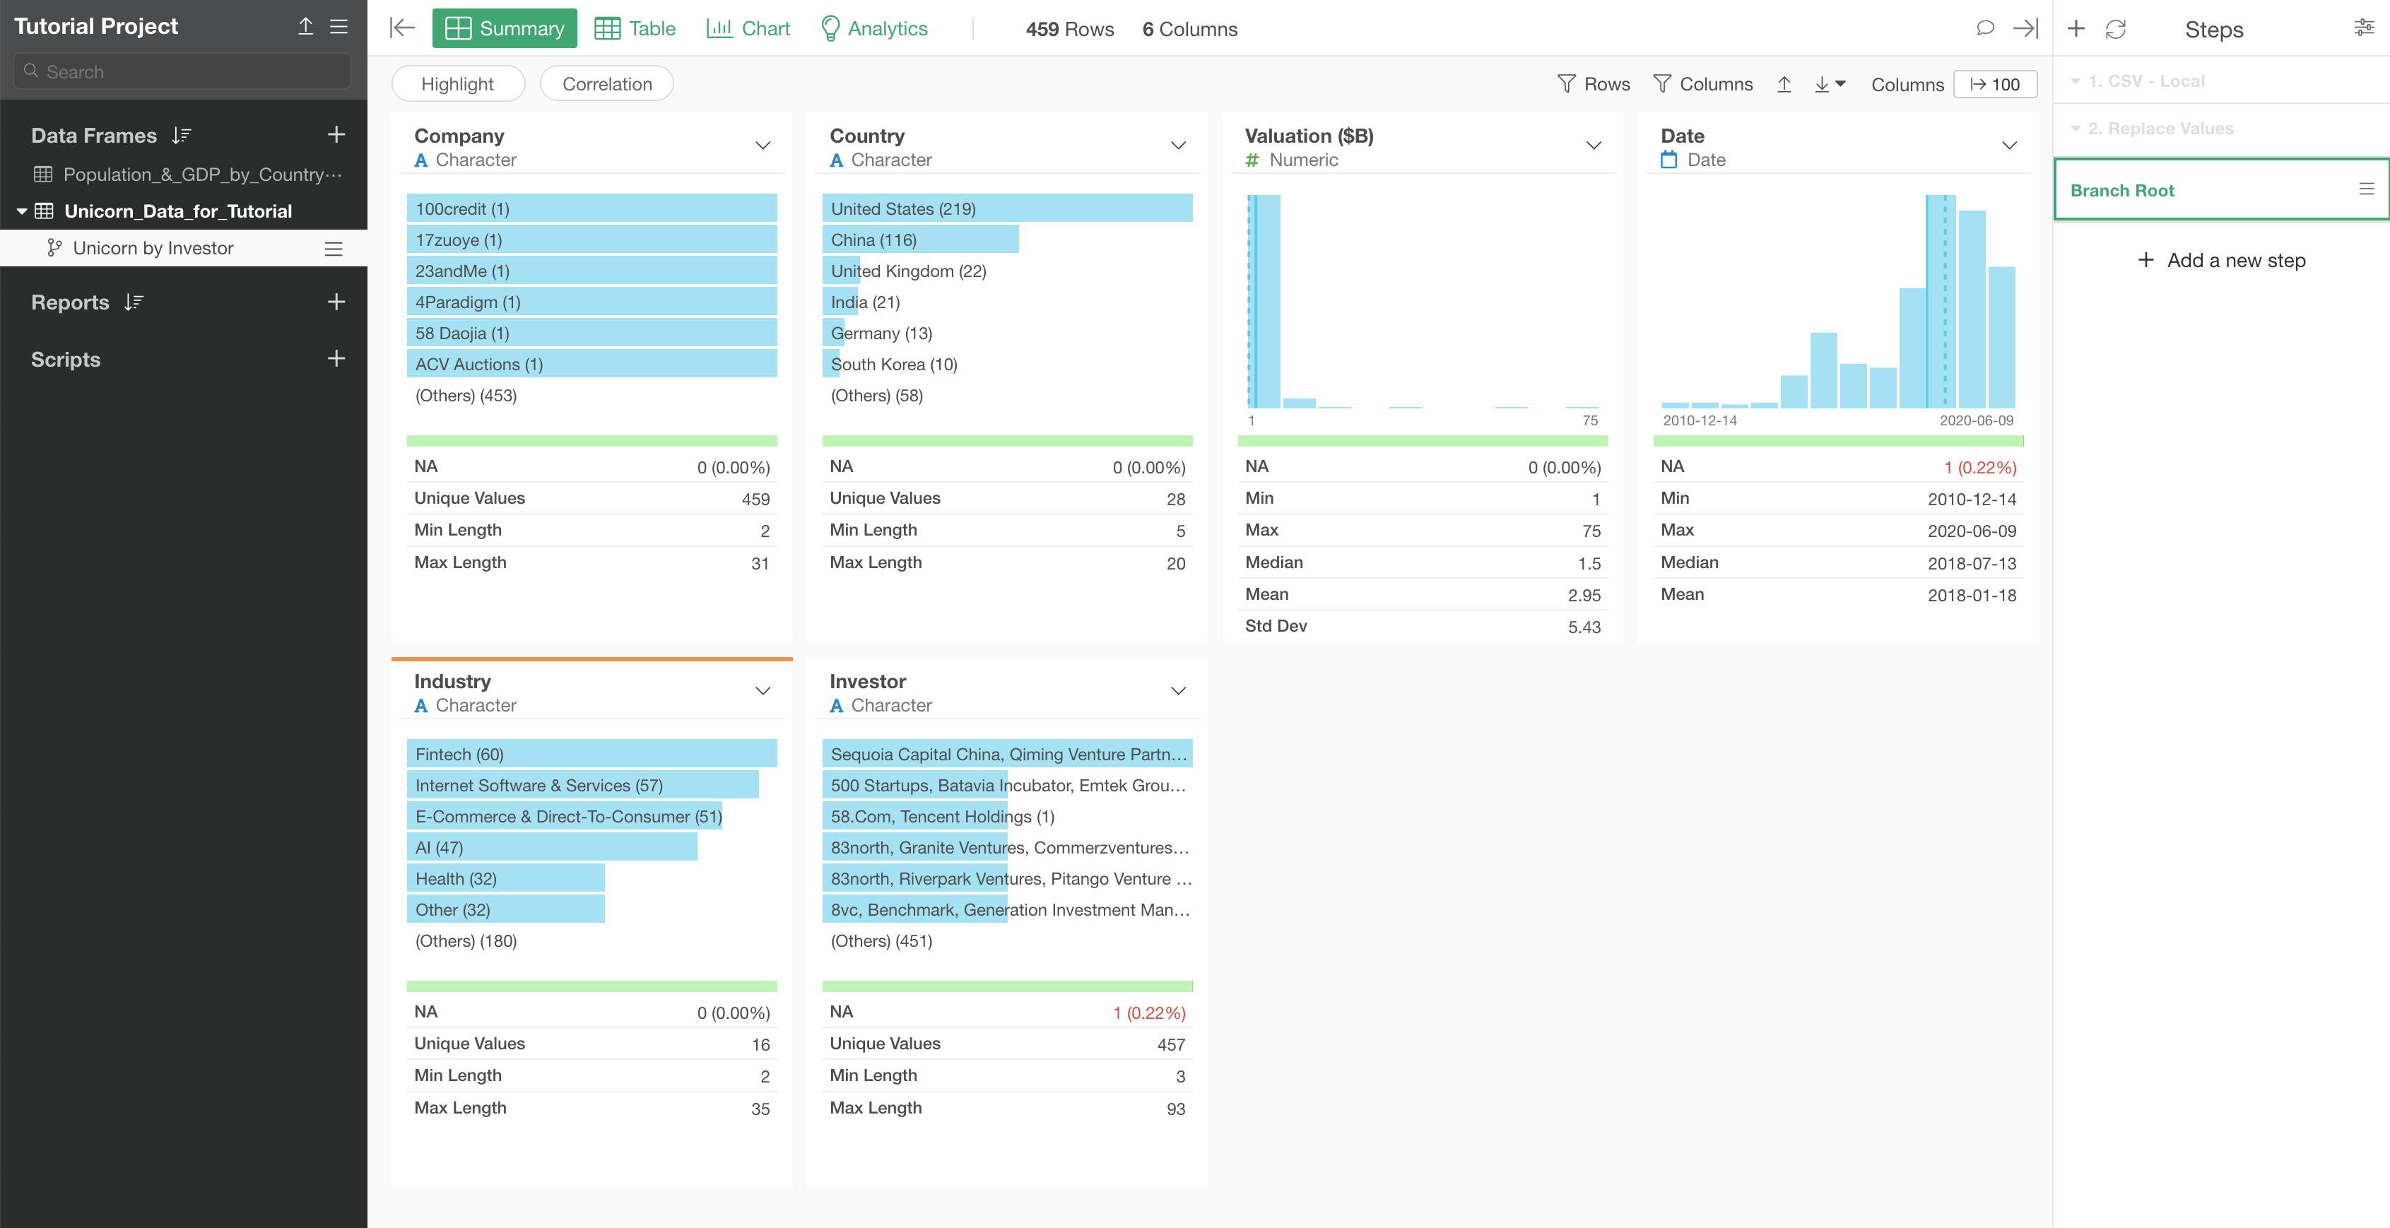Screen dimensions: 2390x1228
Task: Collapse the Unicorn_Data_for_Tutorial tree item
Action: (21, 211)
